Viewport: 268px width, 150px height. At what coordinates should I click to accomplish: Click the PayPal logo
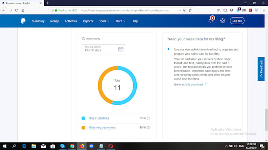coord(23,21)
